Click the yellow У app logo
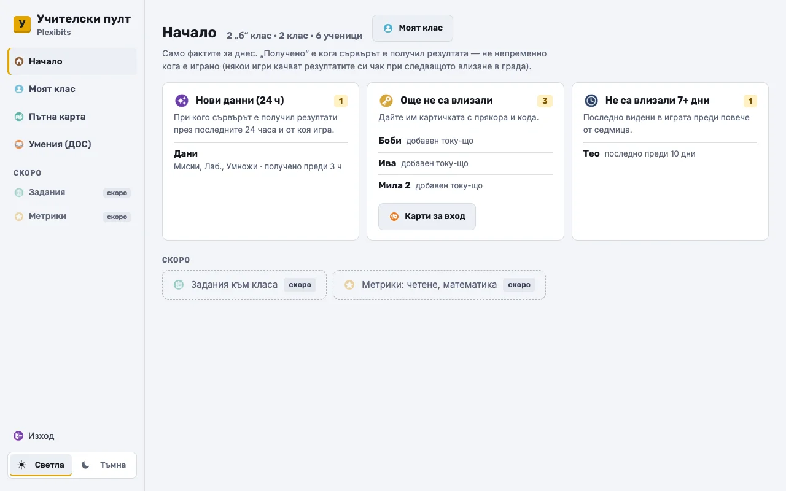 22,25
